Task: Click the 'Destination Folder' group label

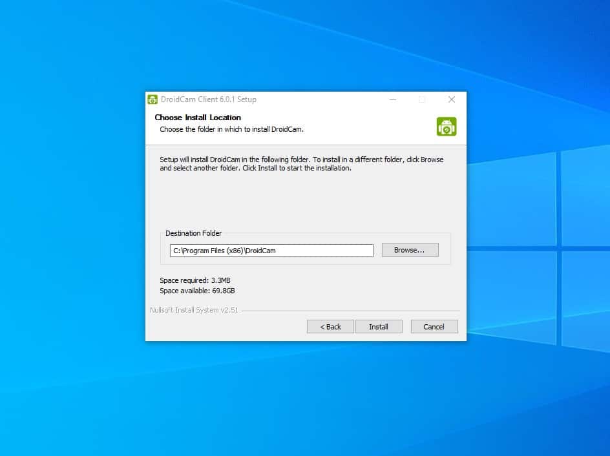Action: [193, 233]
